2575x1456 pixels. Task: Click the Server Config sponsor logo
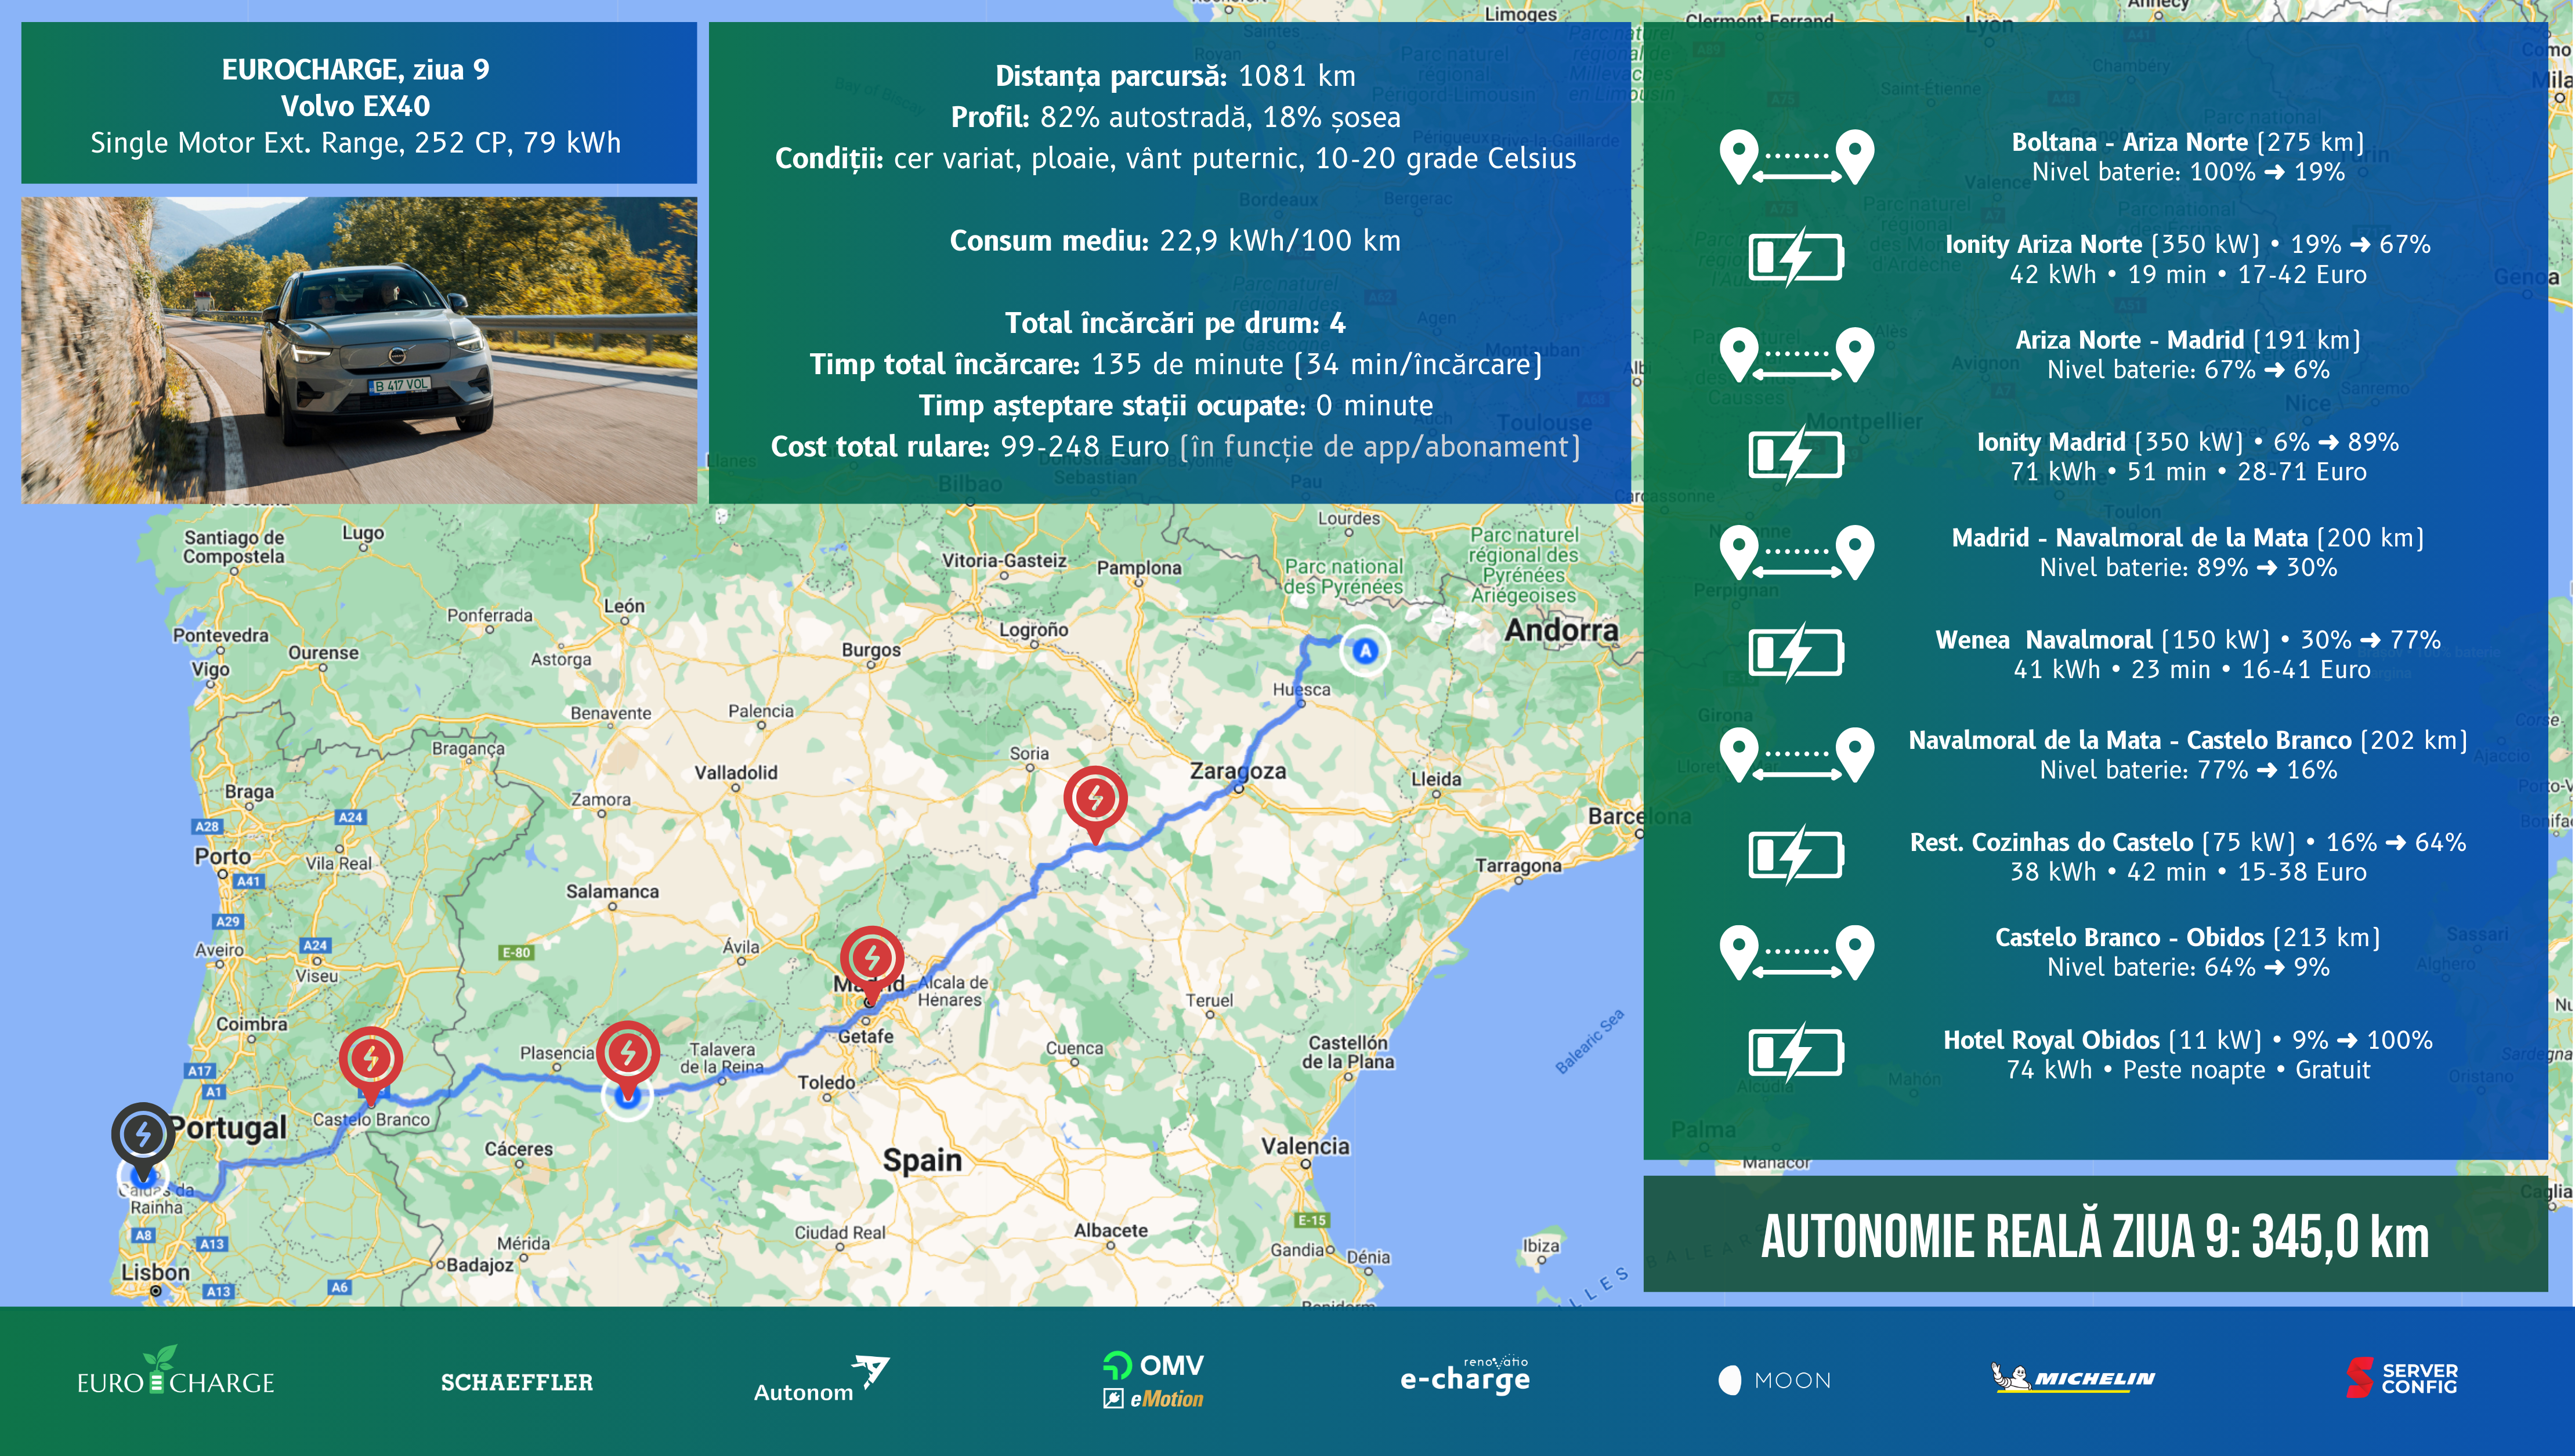(2402, 1378)
